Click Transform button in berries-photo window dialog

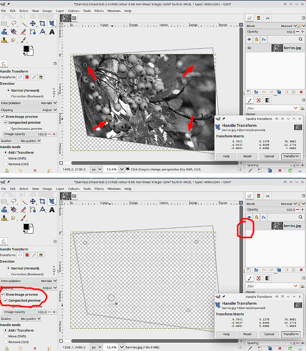[291, 156]
